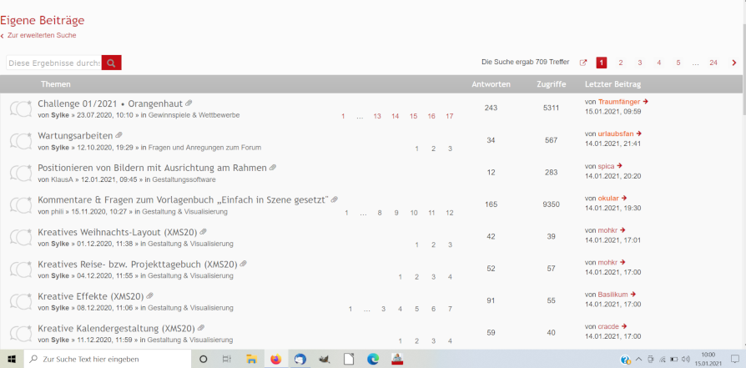Open topic Wartungsarbeiten

pyautogui.click(x=75, y=136)
